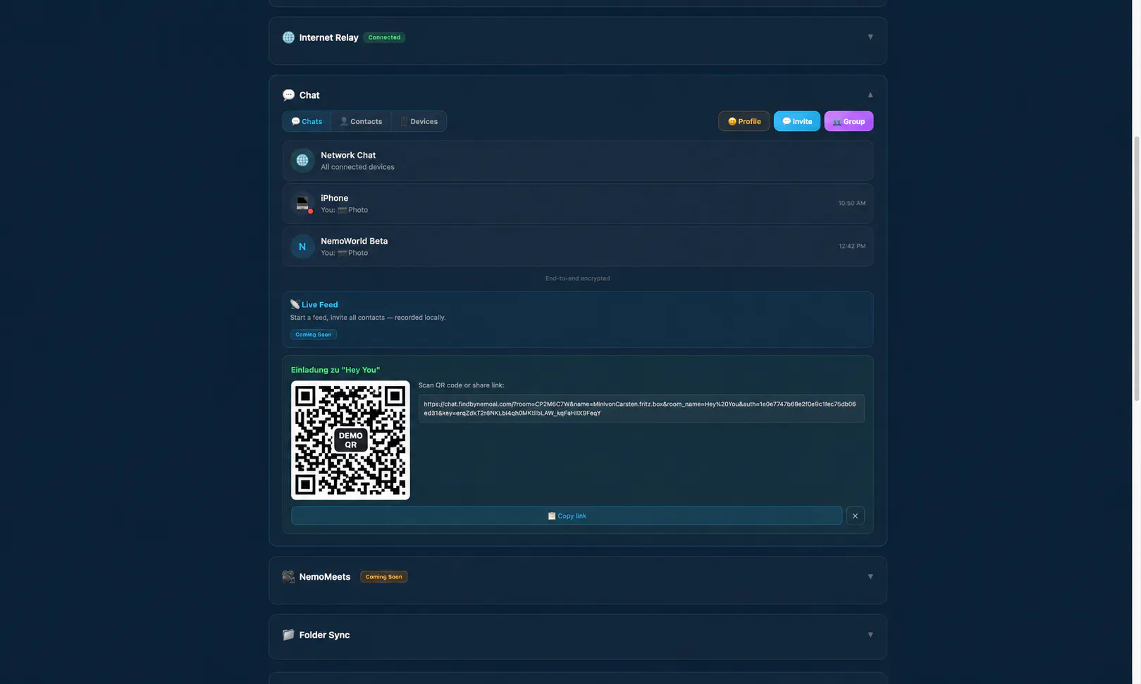The image size is (1141, 684).
Task: Click the Chat speech bubble icon
Action: click(x=288, y=95)
